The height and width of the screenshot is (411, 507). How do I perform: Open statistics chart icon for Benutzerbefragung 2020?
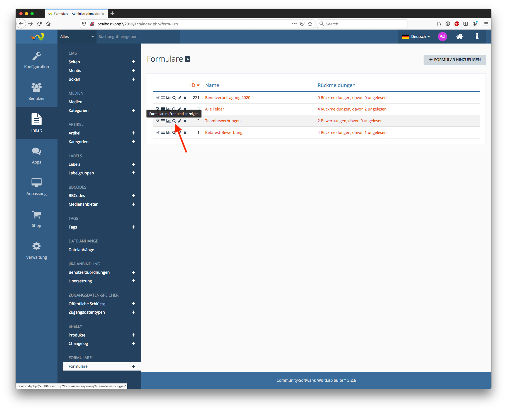[x=169, y=98]
